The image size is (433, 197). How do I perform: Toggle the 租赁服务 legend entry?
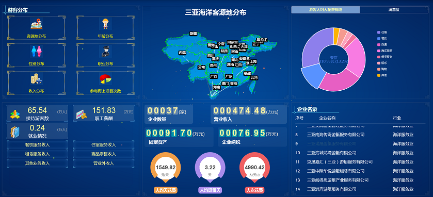(385, 57)
